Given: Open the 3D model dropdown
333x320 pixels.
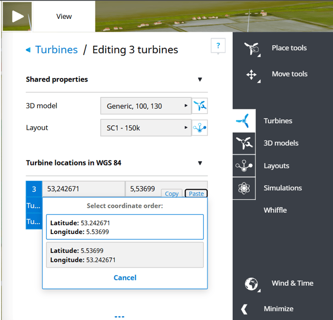Looking at the screenshot, I should coord(146,106).
